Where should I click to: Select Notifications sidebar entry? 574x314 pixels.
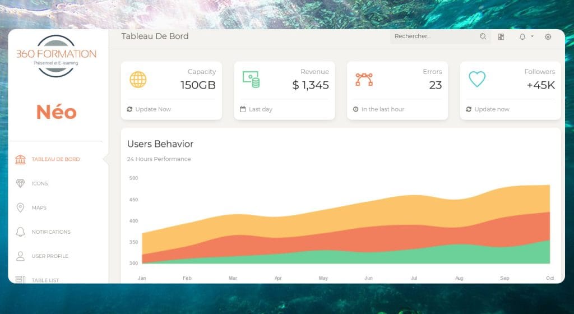51,232
